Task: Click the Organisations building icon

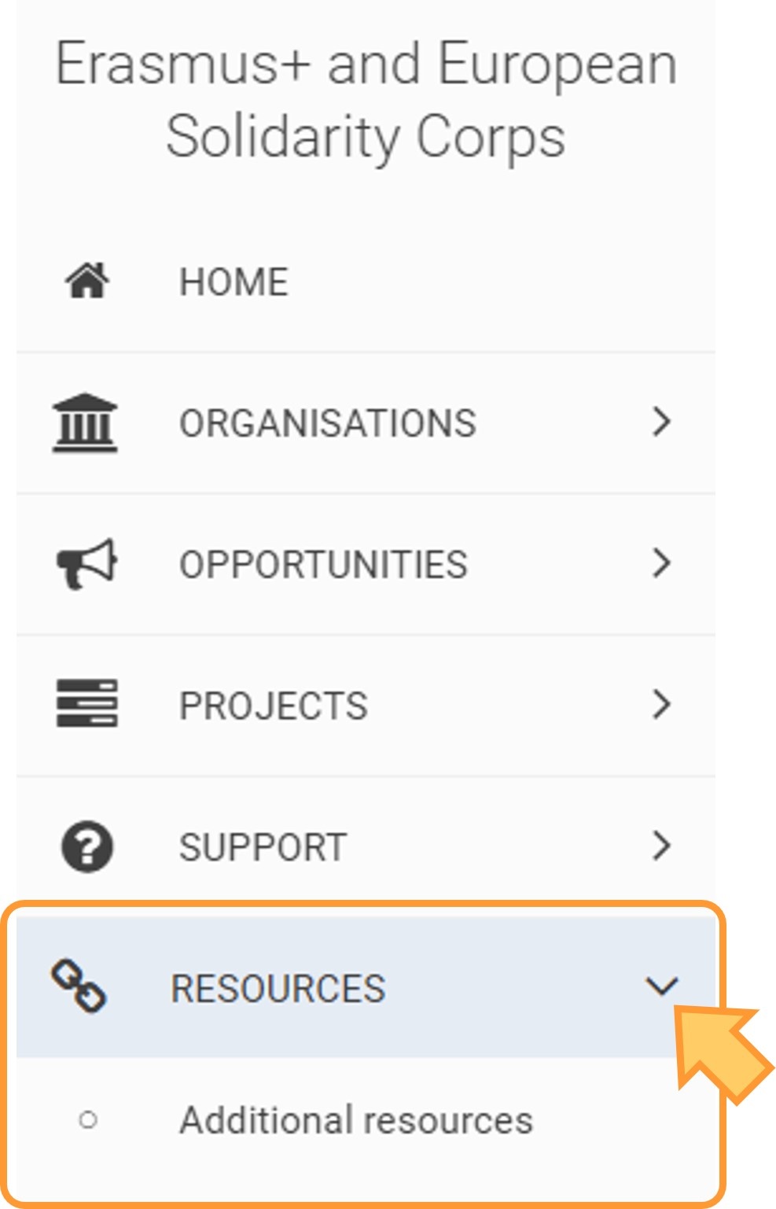Action: click(x=85, y=422)
